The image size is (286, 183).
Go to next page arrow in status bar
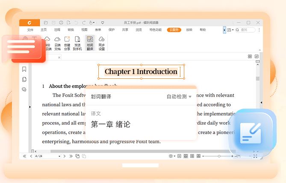click(x=65, y=156)
